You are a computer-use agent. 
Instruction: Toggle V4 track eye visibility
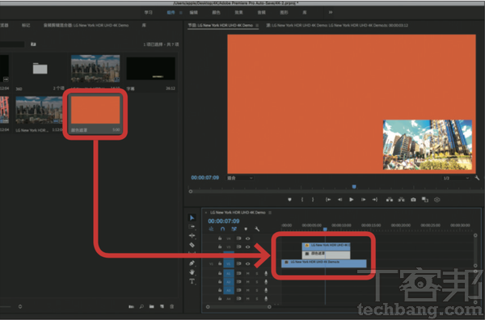tap(248, 238)
